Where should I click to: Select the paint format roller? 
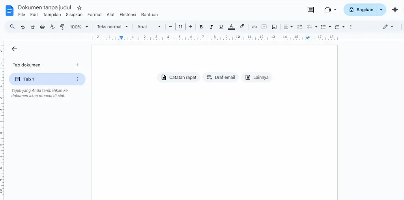point(62,27)
